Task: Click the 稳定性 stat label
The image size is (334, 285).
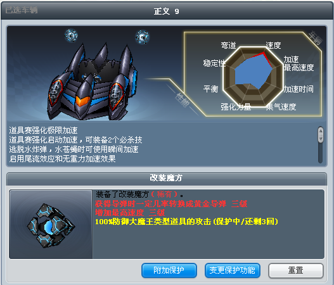Action: click(214, 63)
